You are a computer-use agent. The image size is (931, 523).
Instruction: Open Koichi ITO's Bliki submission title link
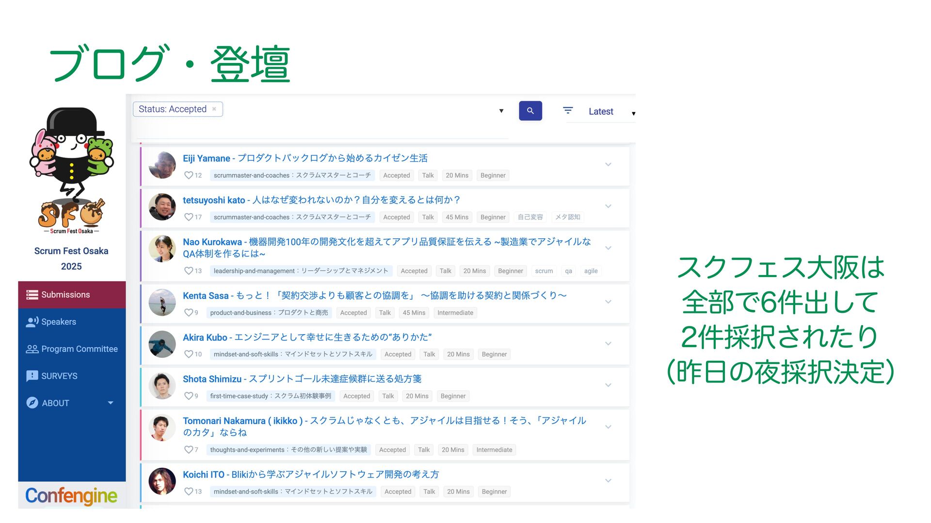click(x=311, y=475)
